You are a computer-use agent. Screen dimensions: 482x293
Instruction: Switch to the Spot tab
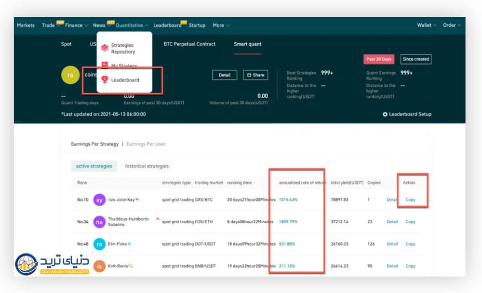66,44
